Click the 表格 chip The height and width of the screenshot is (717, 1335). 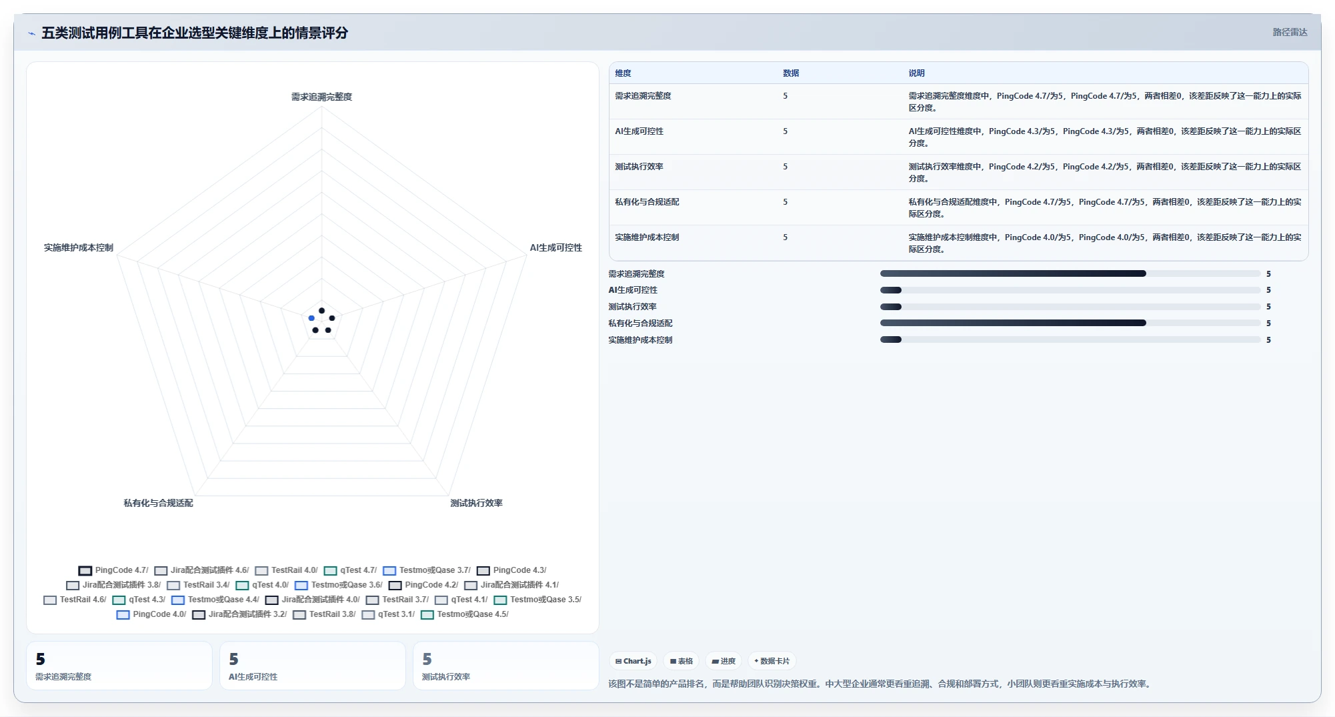point(681,661)
